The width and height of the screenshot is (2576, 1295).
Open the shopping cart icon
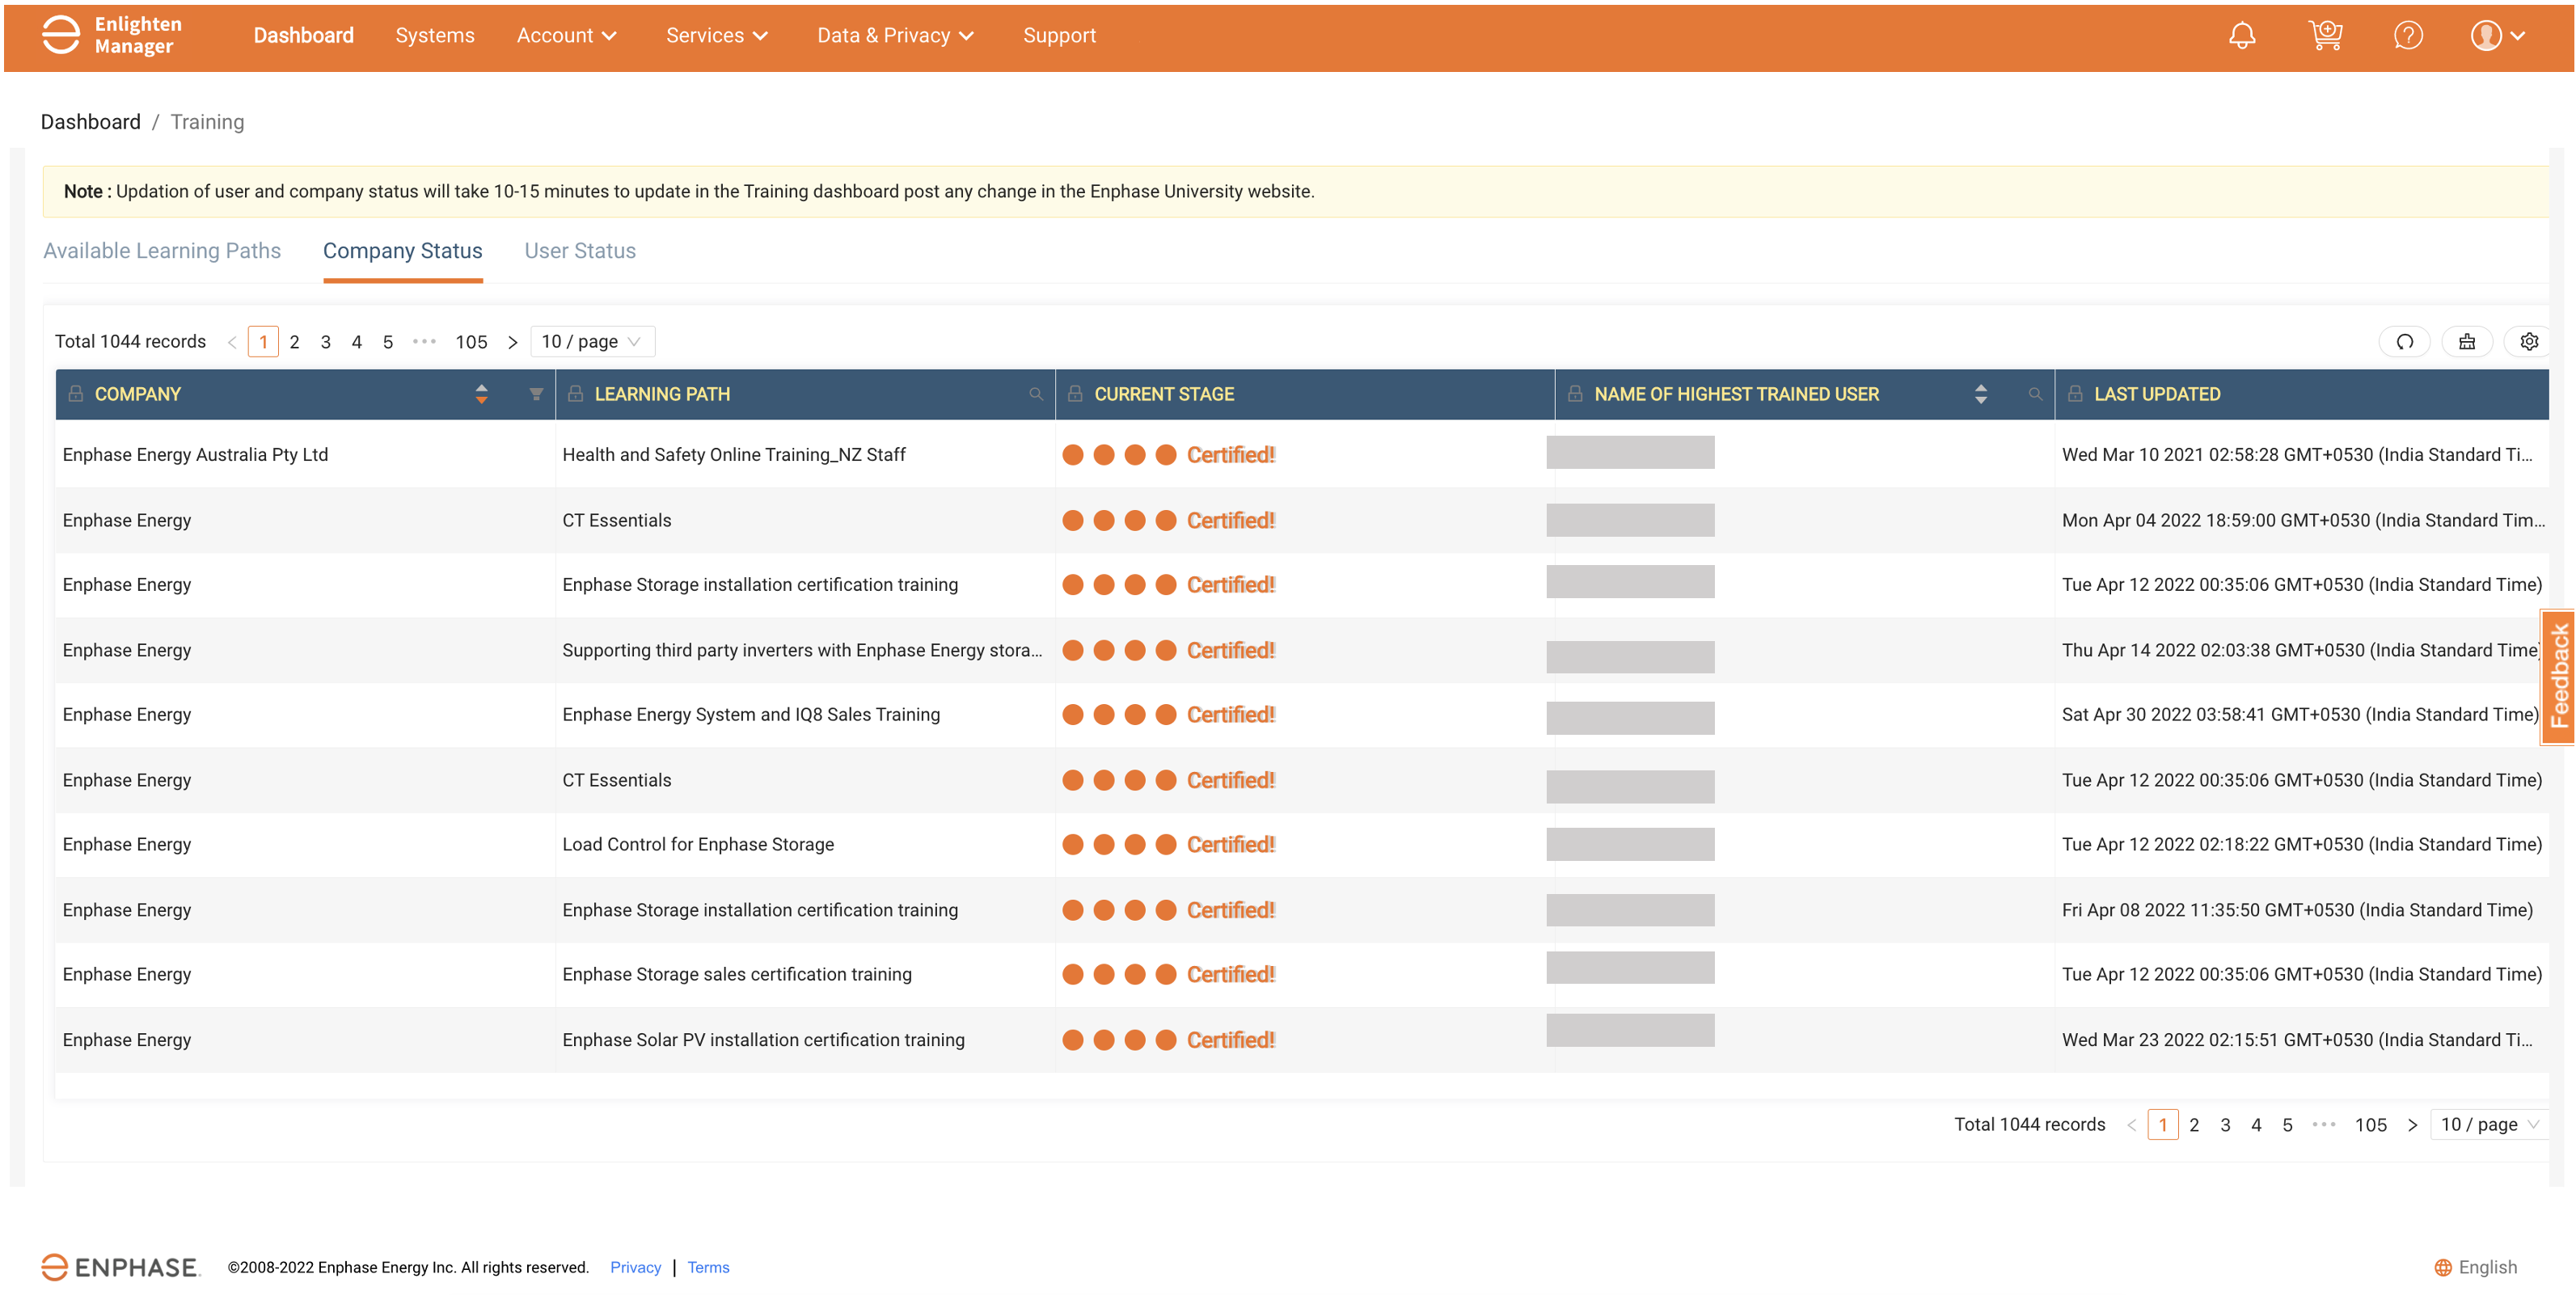pos(2325,36)
